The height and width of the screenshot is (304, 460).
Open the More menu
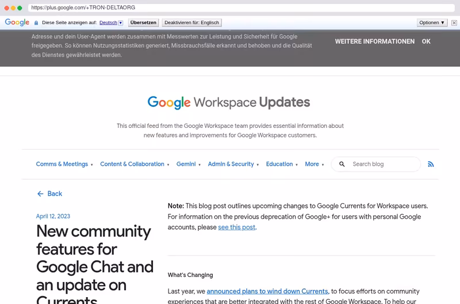click(x=312, y=164)
